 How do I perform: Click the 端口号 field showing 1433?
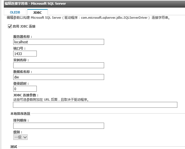25,54
